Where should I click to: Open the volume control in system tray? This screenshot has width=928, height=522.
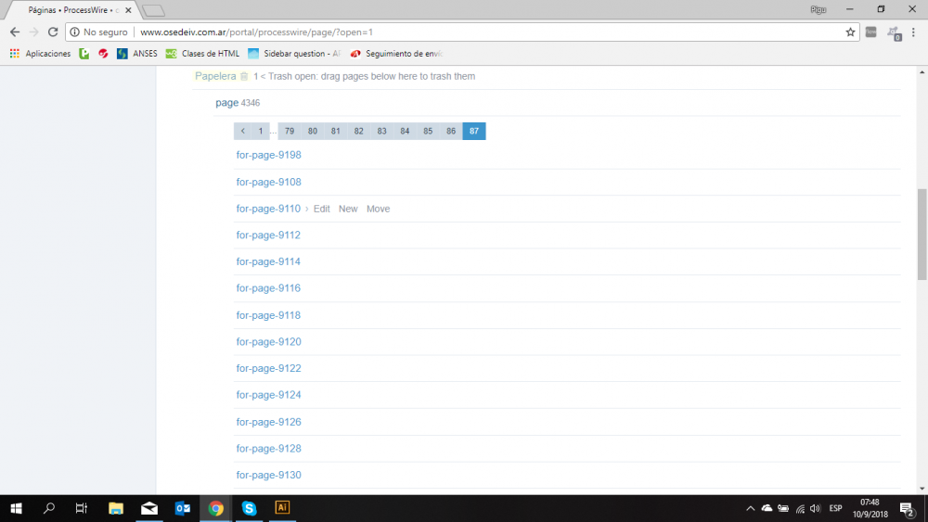(x=816, y=508)
